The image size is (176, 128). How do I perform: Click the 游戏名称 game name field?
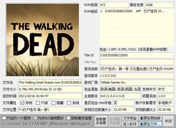tap(137, 69)
